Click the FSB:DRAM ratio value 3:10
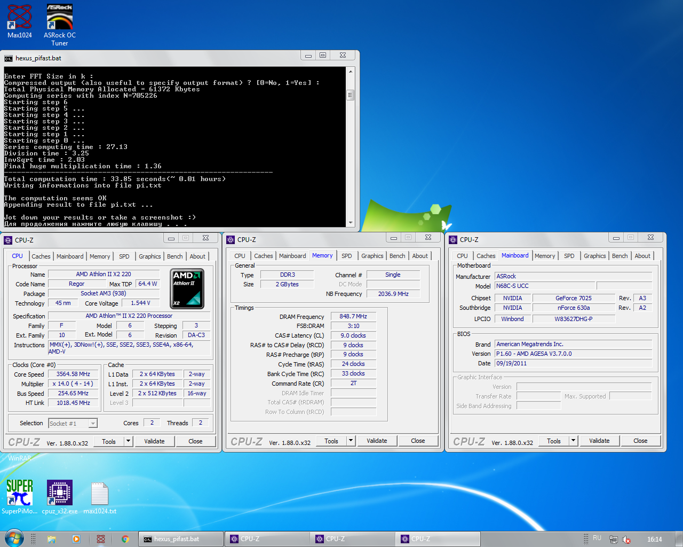The image size is (683, 547). (x=353, y=326)
